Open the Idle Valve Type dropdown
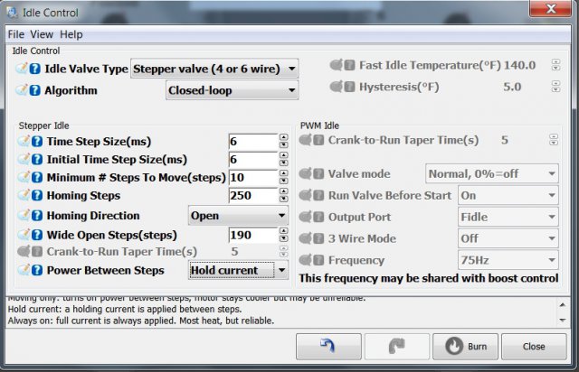The image size is (579, 372). (214, 69)
